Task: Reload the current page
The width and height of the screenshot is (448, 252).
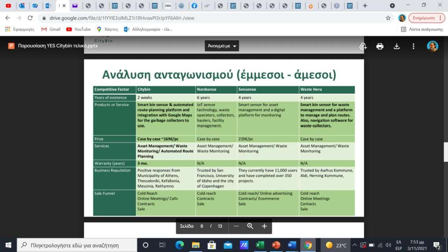Action: pos(30,18)
